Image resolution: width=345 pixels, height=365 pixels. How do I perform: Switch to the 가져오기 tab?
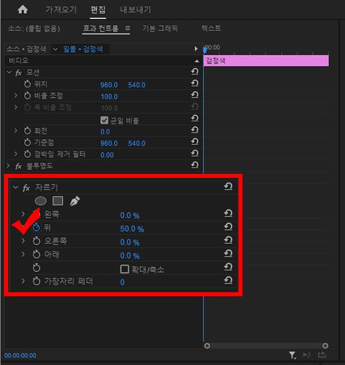click(61, 10)
